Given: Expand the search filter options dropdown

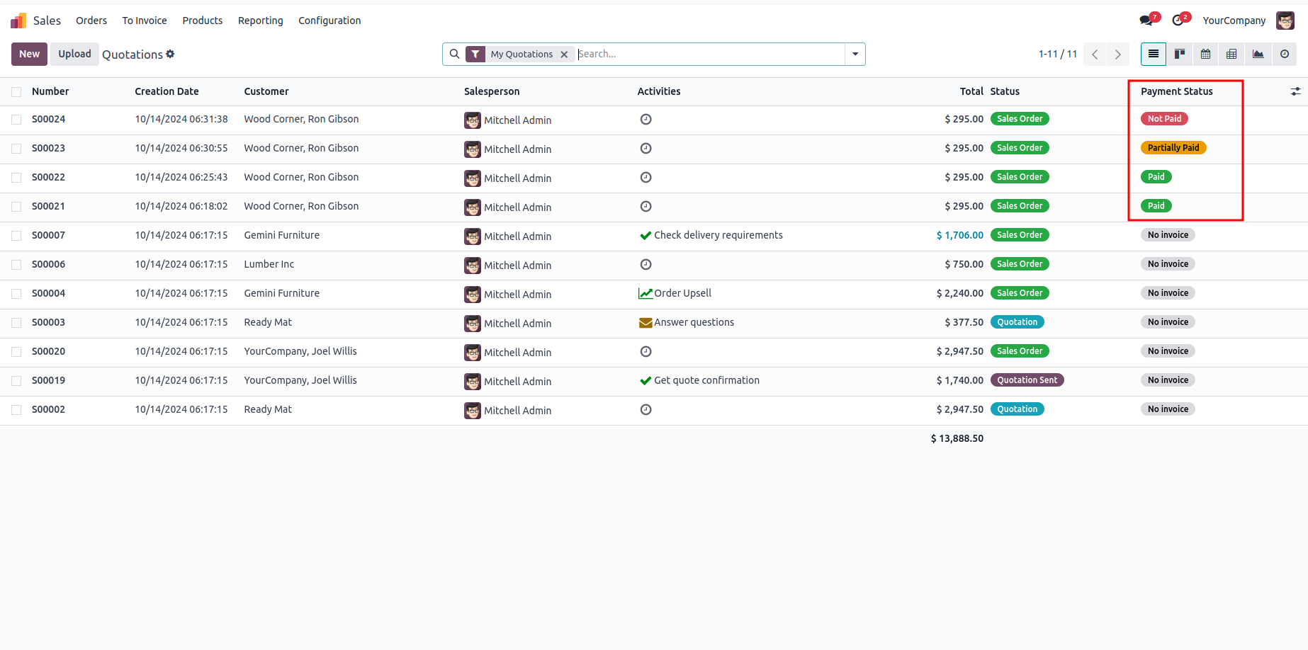Looking at the screenshot, I should (x=855, y=54).
